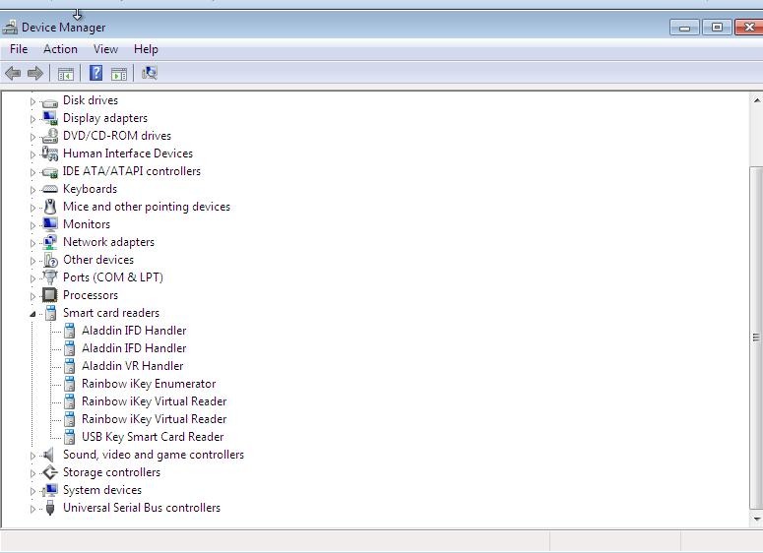The image size is (763, 553).
Task: Click the IDE ATA/ATAPI controllers icon
Action: [49, 172]
